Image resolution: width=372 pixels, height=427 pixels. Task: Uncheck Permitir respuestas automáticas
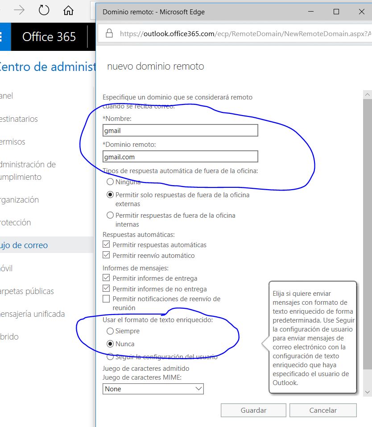coord(106,245)
